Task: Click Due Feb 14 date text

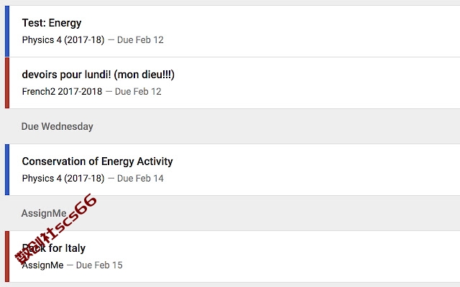Action: (140, 179)
